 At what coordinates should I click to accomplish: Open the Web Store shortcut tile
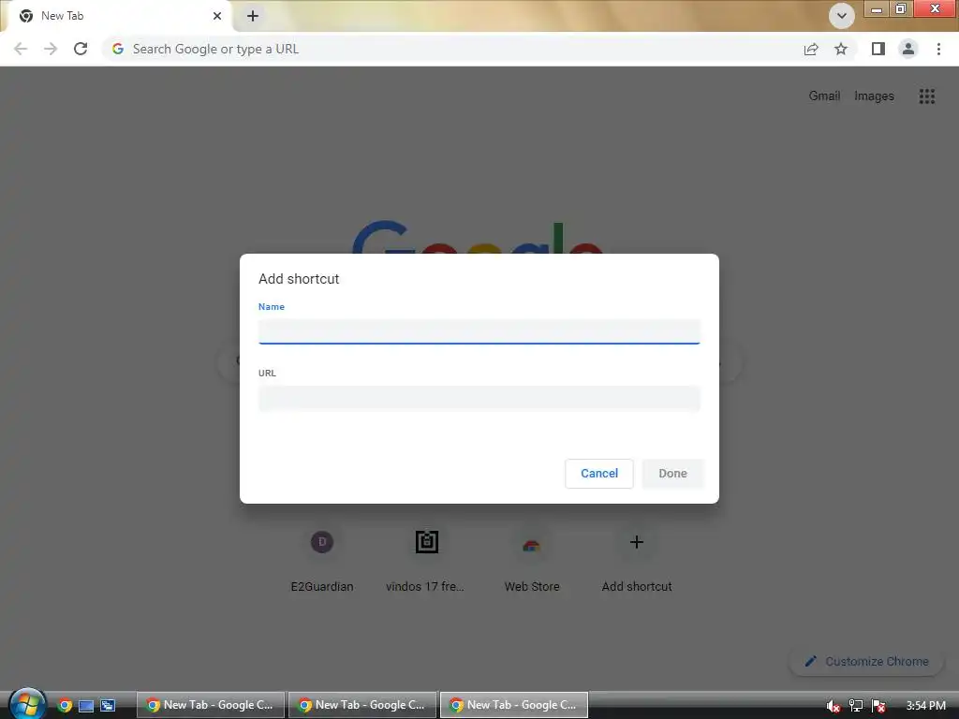(x=532, y=560)
